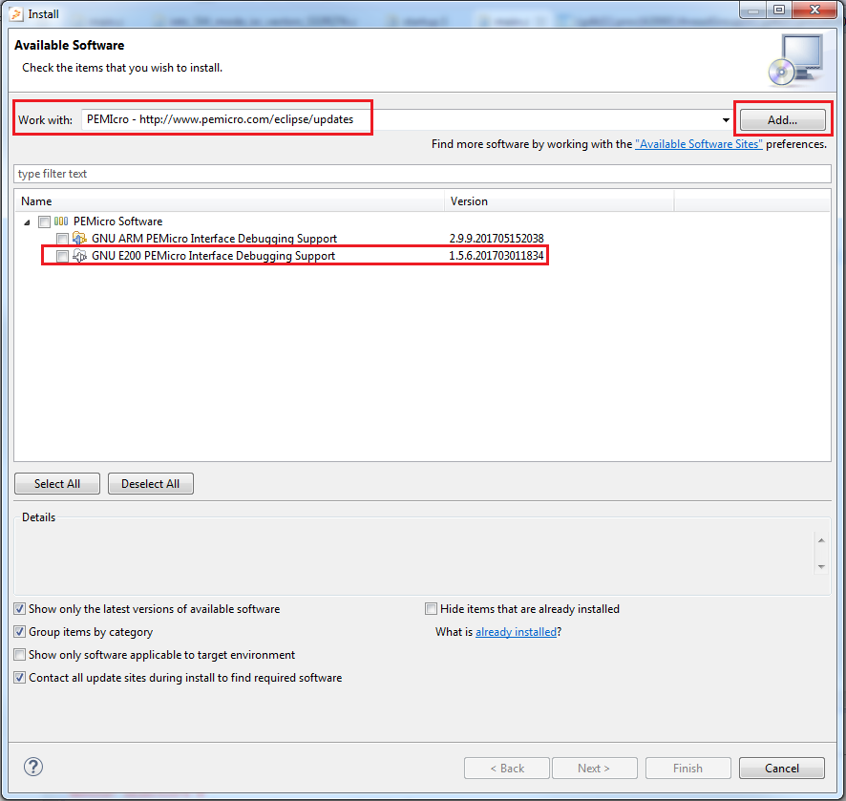Click the Version column header
846x801 pixels.
pyautogui.click(x=560, y=201)
